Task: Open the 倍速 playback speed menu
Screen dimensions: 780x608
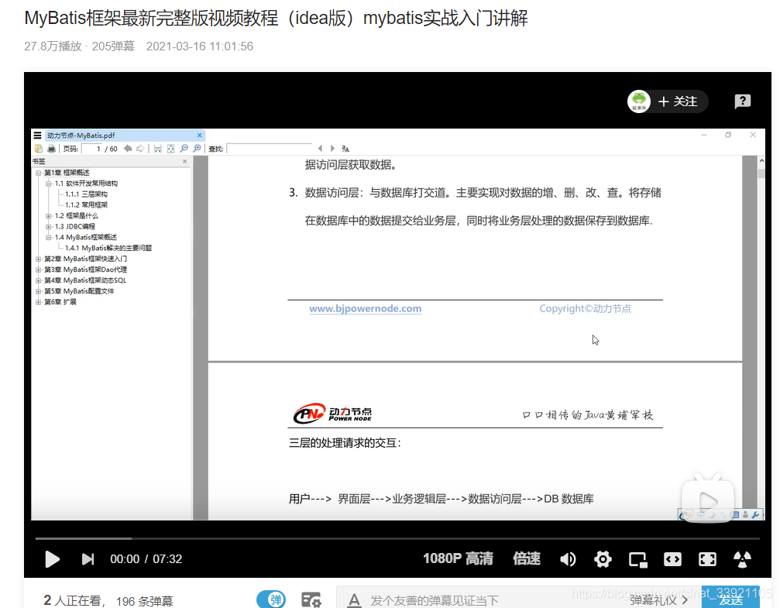Action: pos(527,558)
